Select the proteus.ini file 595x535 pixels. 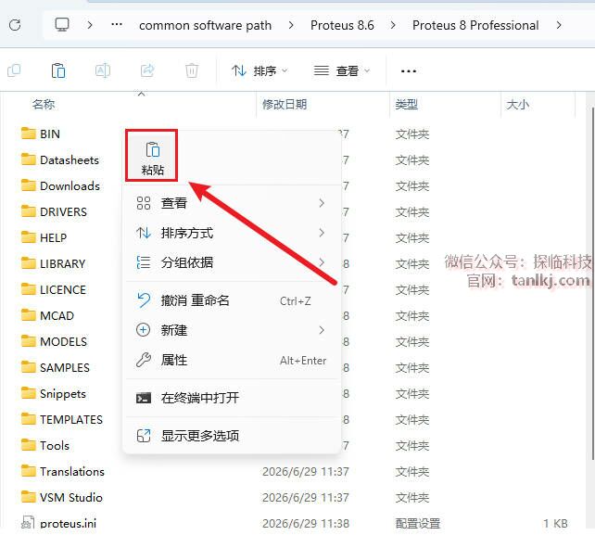[x=58, y=523]
